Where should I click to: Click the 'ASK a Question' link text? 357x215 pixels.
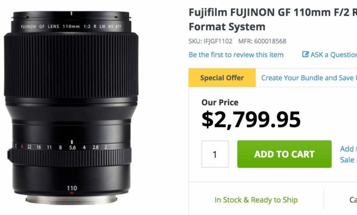[x=334, y=54]
